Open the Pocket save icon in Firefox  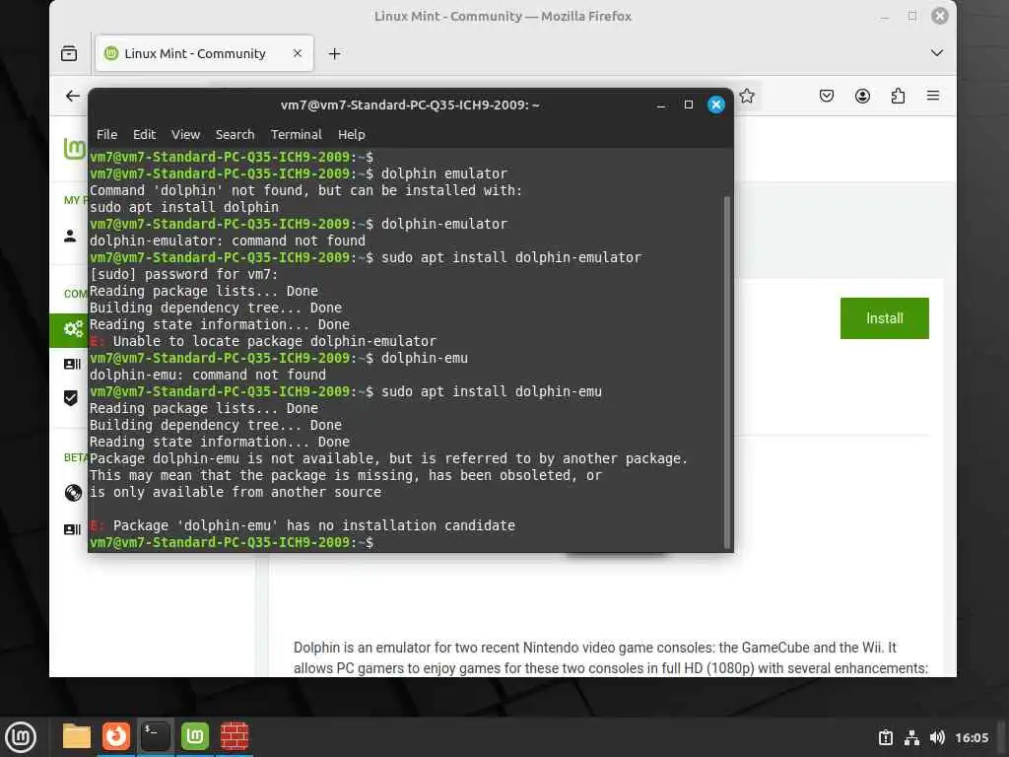(827, 96)
